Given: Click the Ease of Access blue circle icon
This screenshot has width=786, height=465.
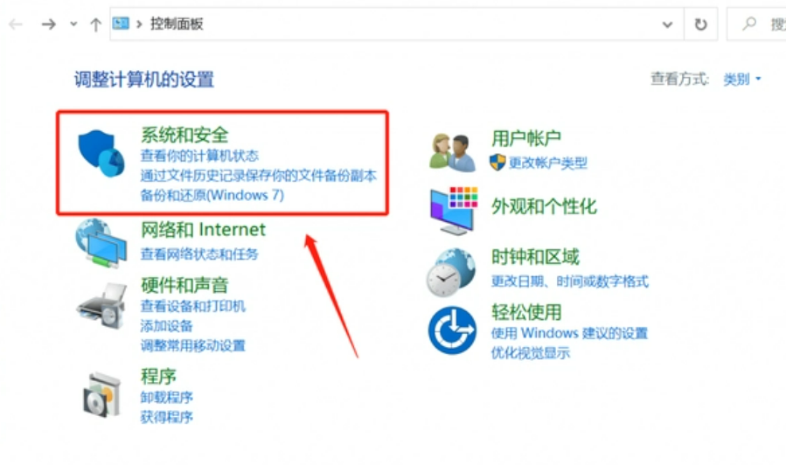Looking at the screenshot, I should 452,330.
